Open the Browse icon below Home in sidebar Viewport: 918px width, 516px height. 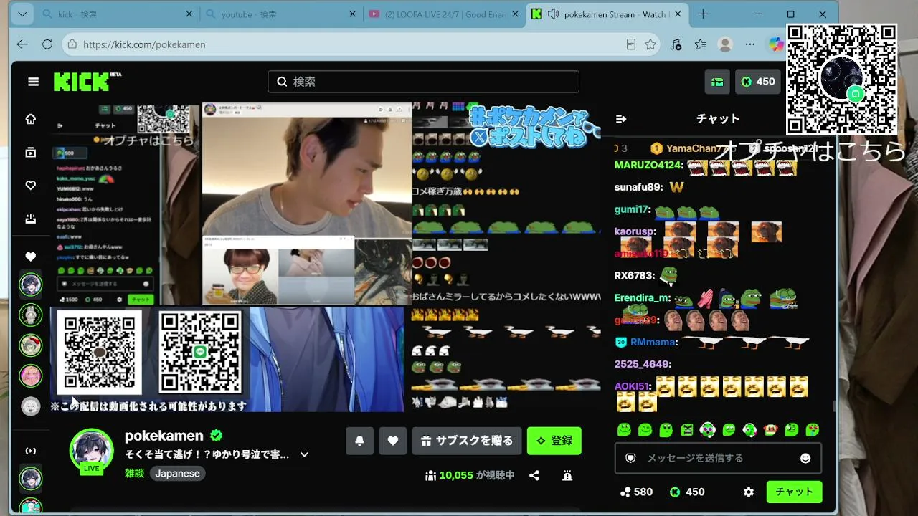click(31, 152)
